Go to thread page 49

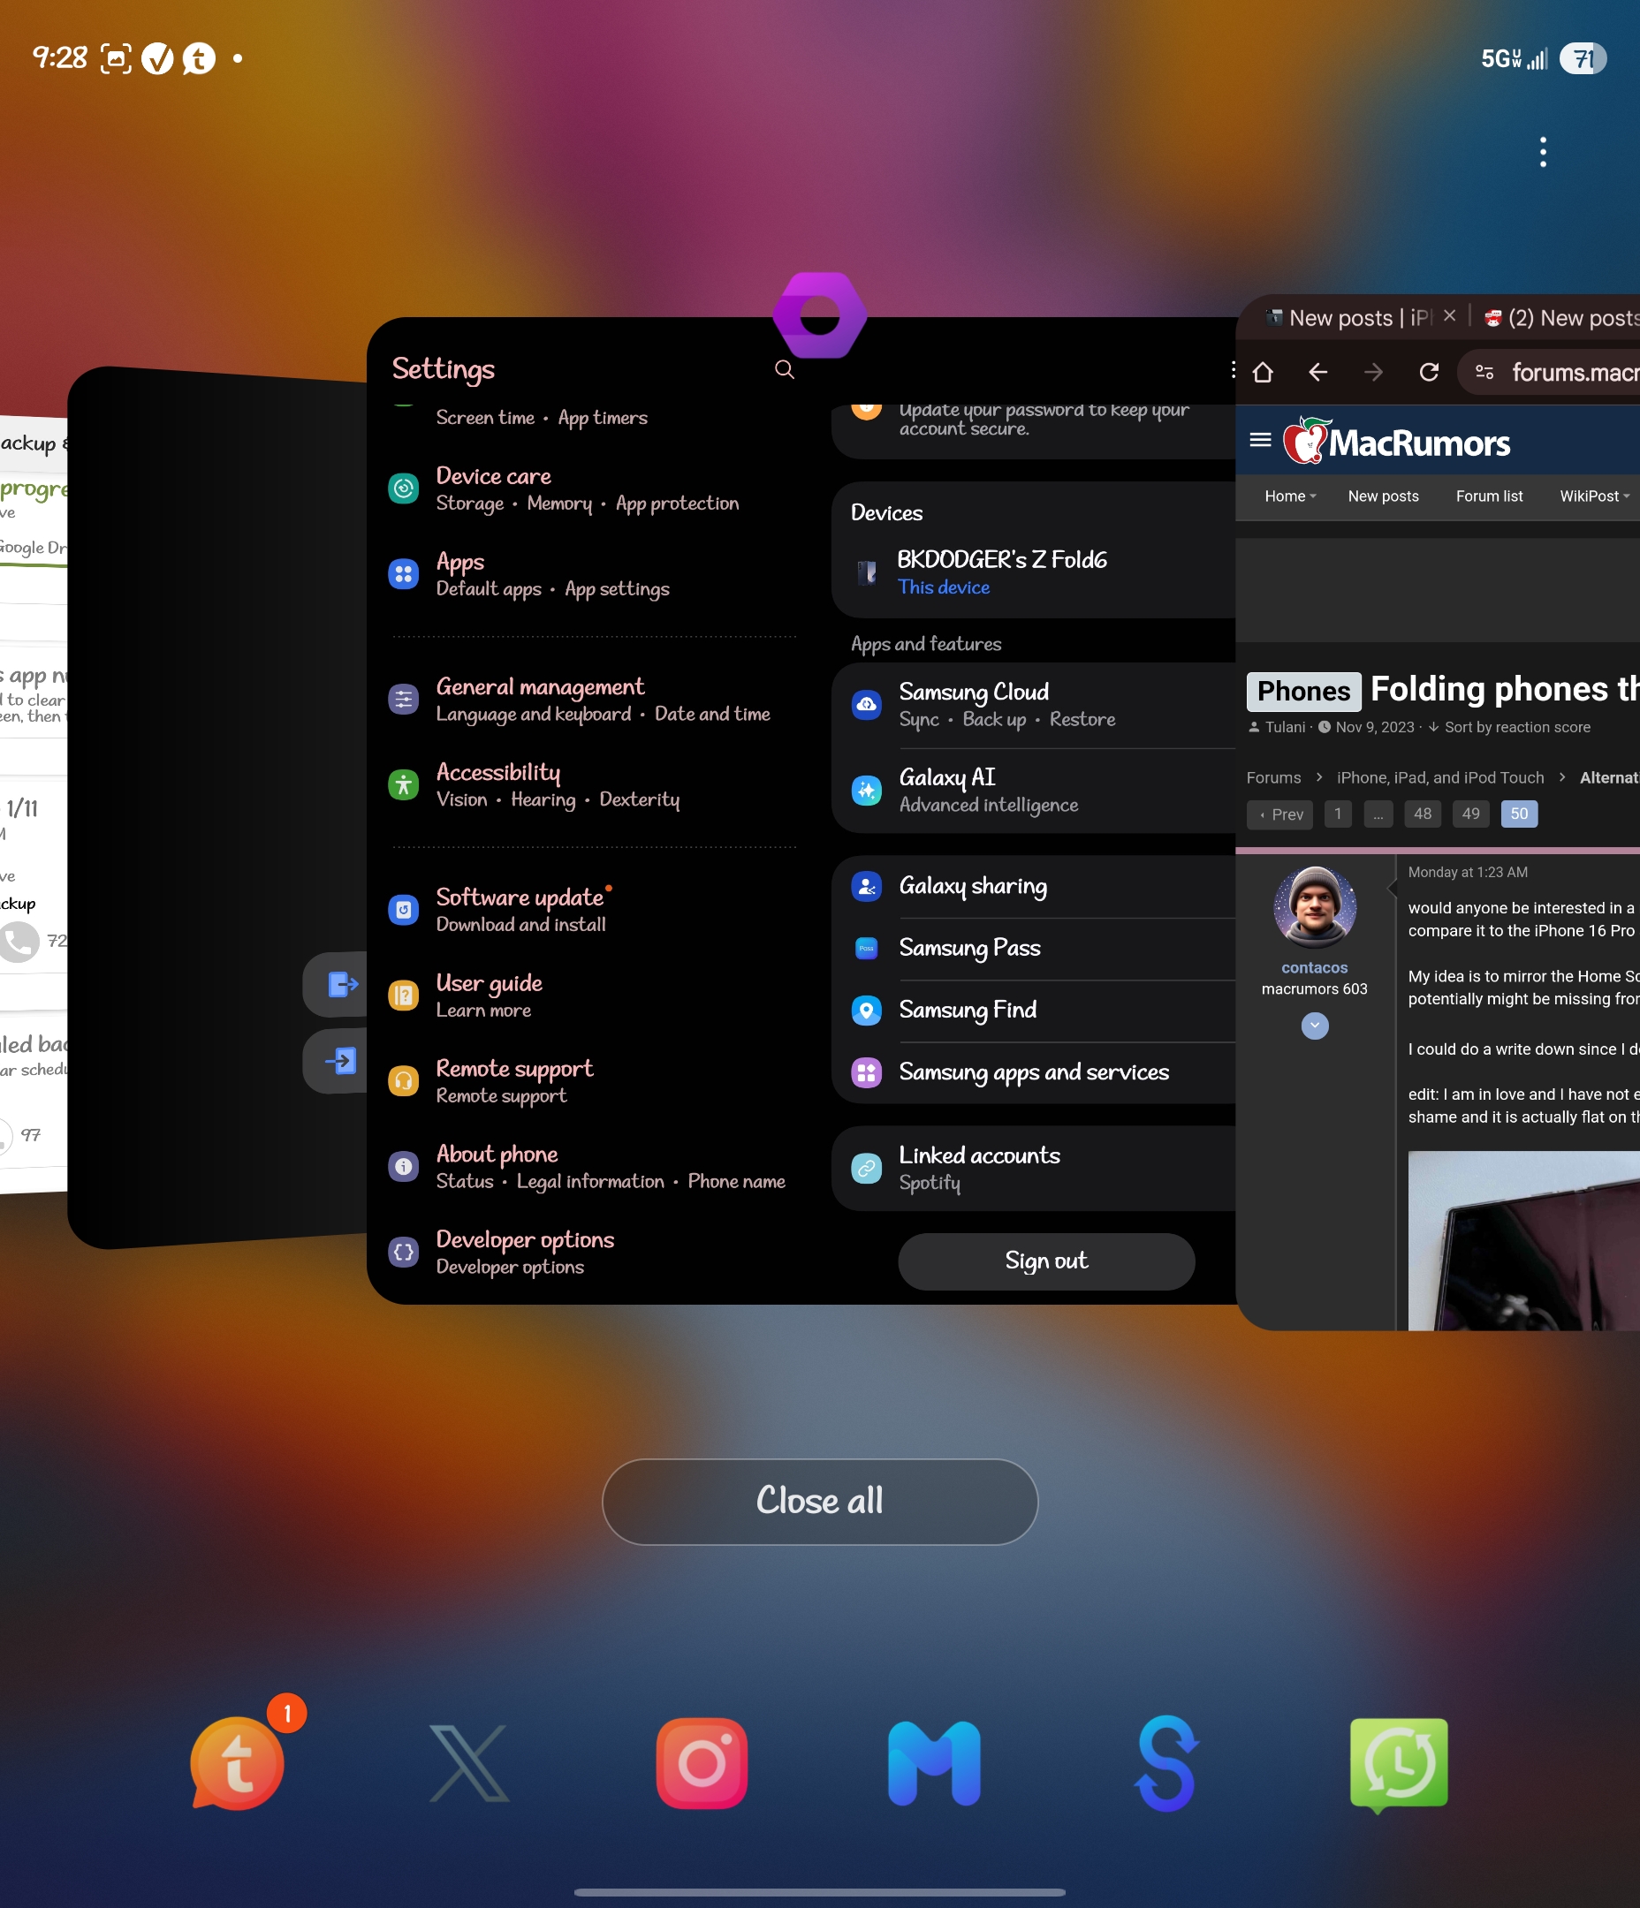click(x=1470, y=814)
